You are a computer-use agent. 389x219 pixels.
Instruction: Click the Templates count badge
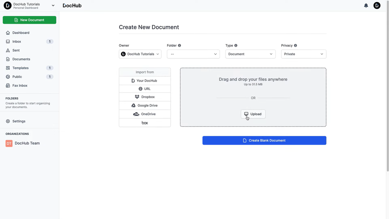point(50,68)
